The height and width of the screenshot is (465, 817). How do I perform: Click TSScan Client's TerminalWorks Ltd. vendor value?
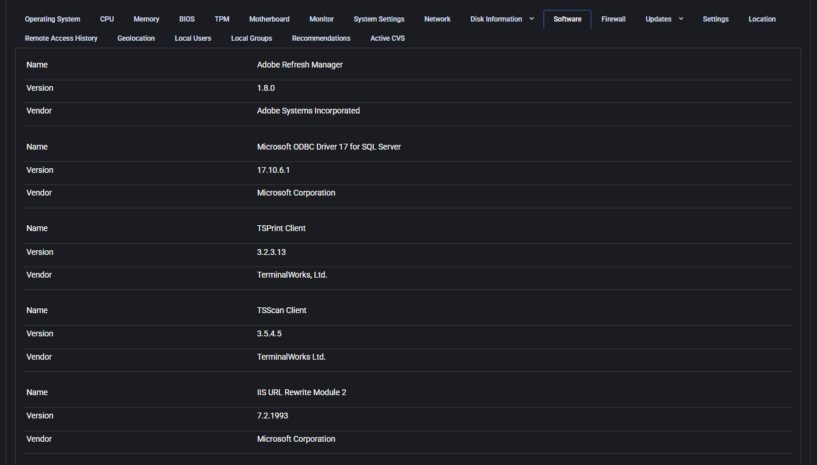click(292, 357)
